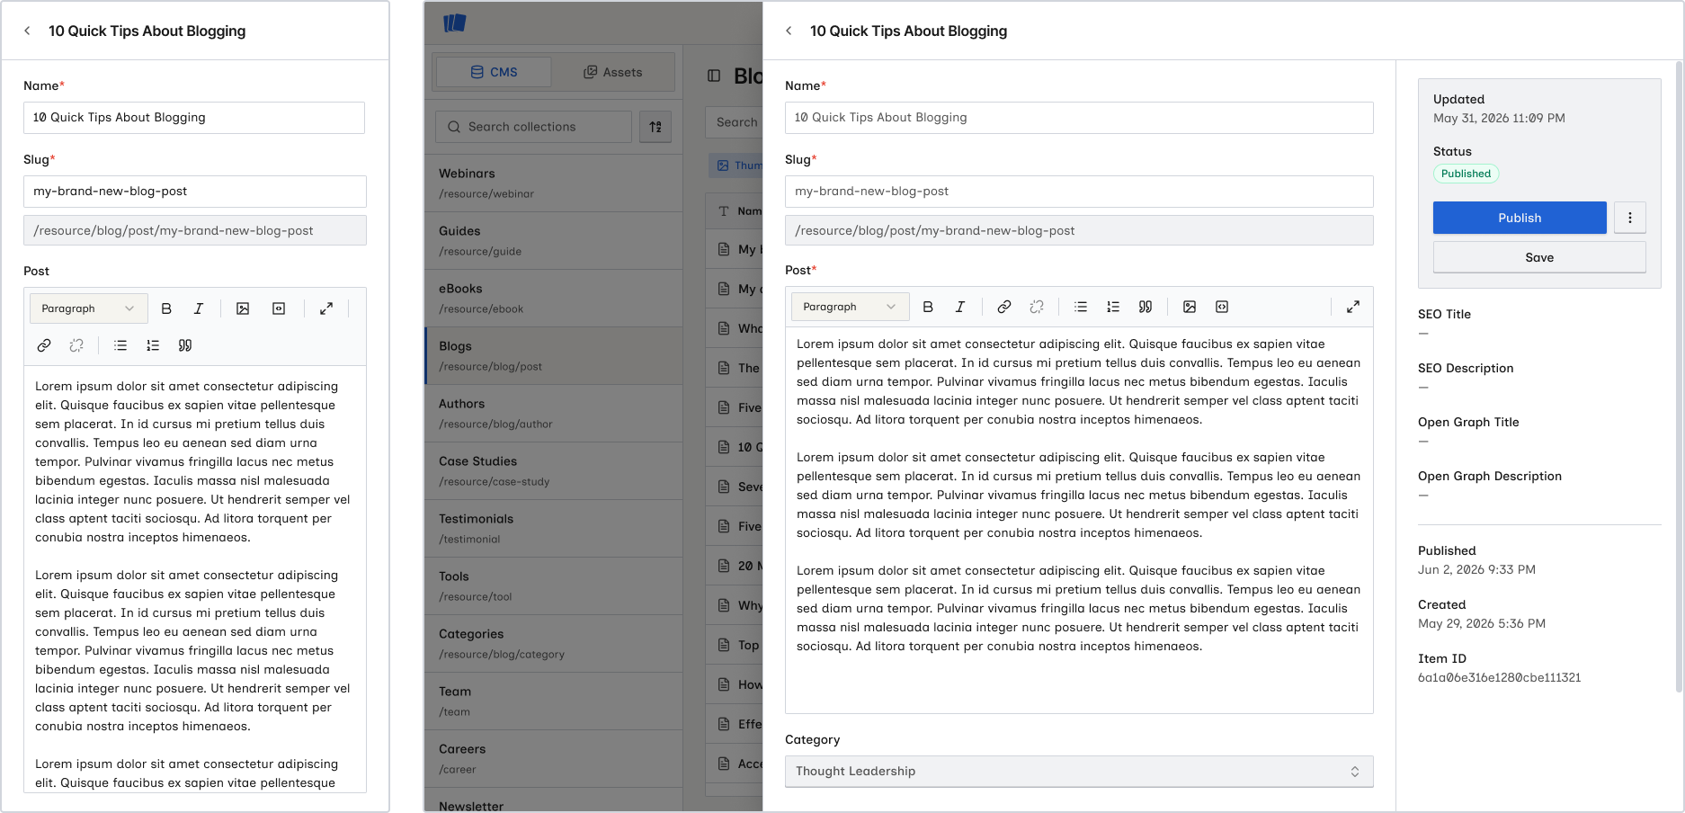
Task: Remove link in the narrow editor panel
Action: (76, 345)
